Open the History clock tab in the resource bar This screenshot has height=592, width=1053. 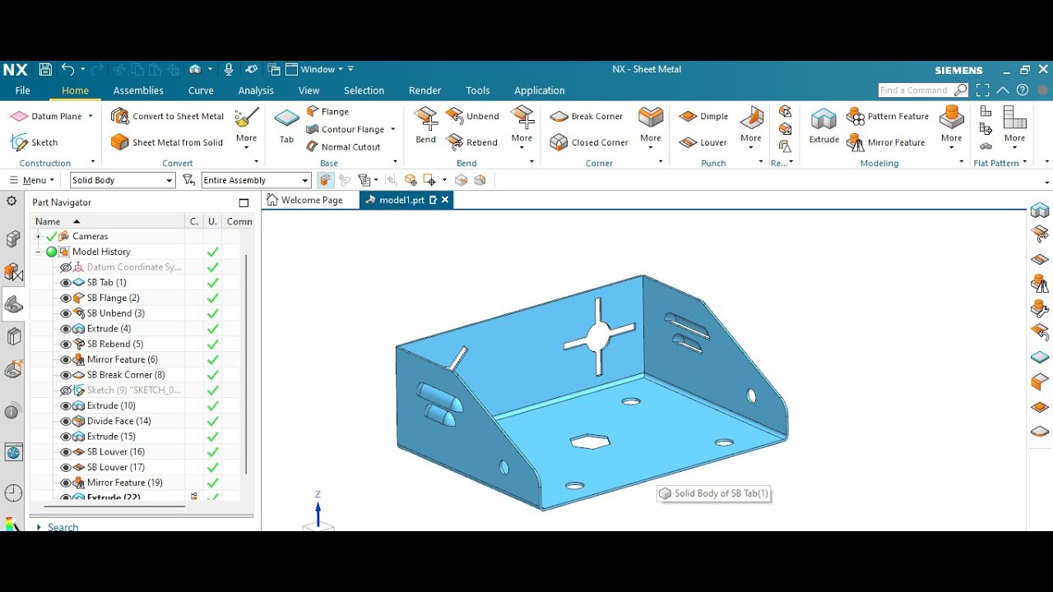[x=13, y=493]
